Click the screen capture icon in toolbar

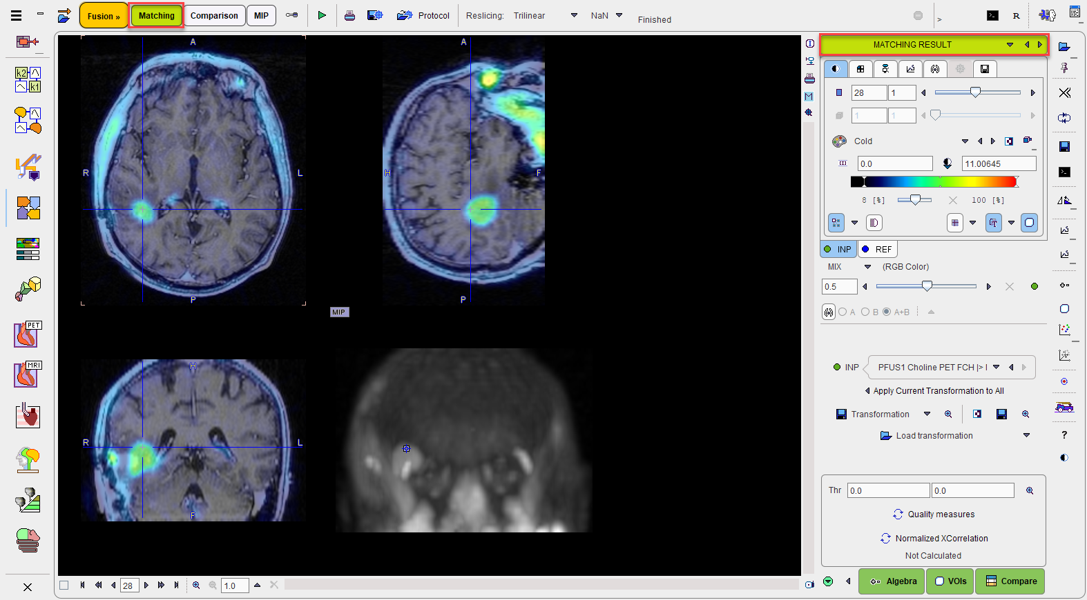[x=375, y=15]
